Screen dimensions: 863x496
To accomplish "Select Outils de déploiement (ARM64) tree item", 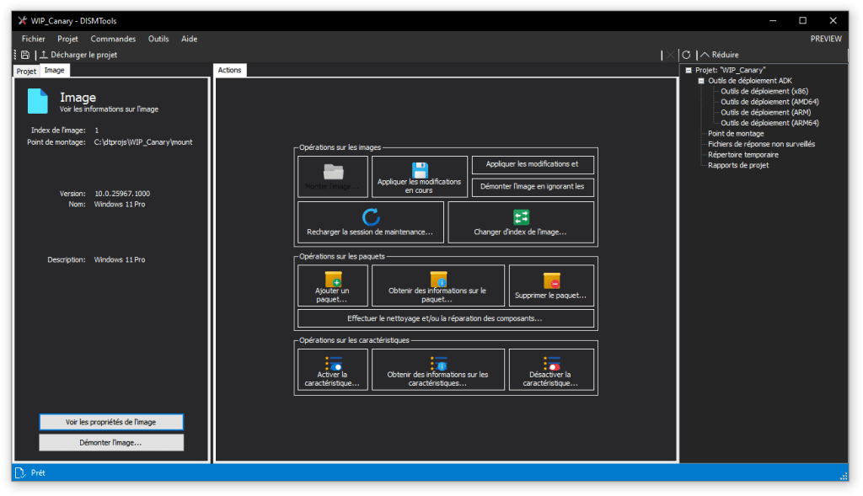I will click(769, 123).
